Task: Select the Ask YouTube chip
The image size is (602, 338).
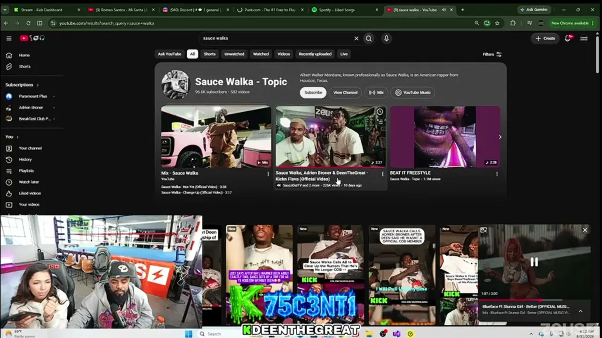Action: (x=169, y=54)
